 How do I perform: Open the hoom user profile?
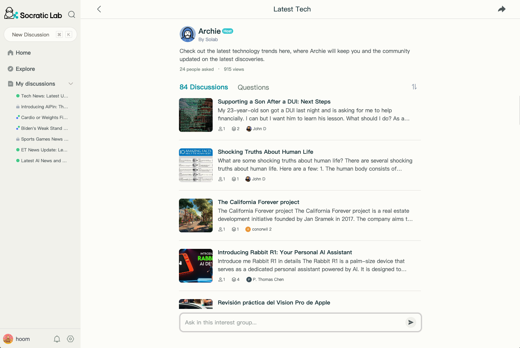[23, 339]
